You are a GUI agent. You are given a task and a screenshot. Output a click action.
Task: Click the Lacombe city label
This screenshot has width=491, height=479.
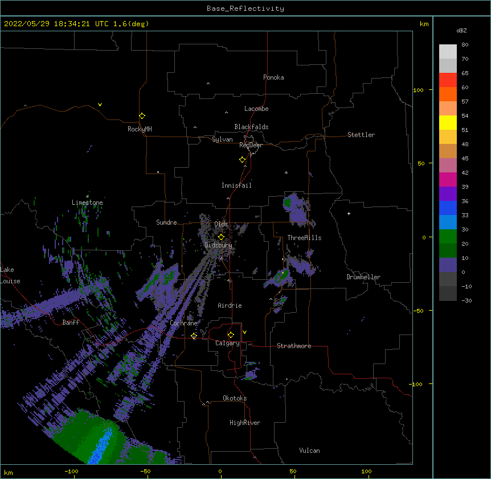coord(256,109)
